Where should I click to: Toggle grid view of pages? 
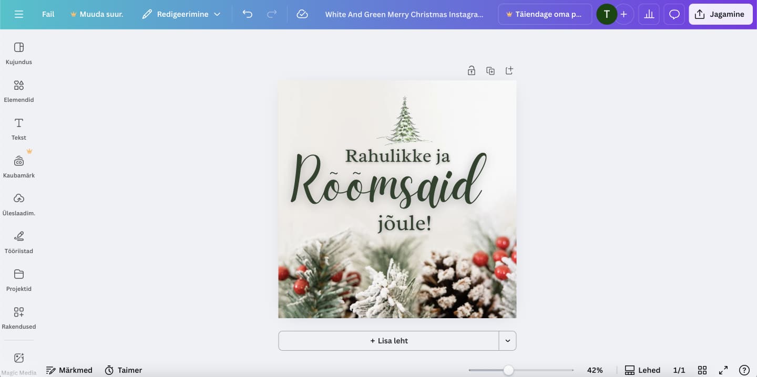[702, 370]
